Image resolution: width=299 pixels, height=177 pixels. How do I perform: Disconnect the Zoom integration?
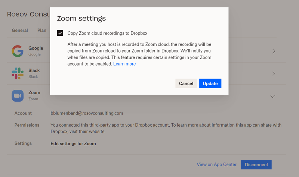[x=256, y=164]
